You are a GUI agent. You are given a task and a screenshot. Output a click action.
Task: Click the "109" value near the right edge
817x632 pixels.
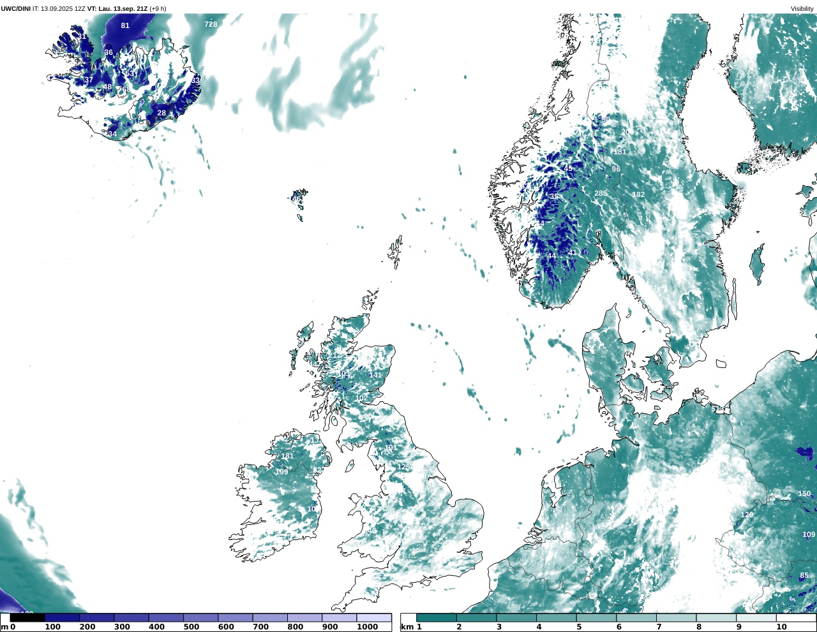[809, 534]
